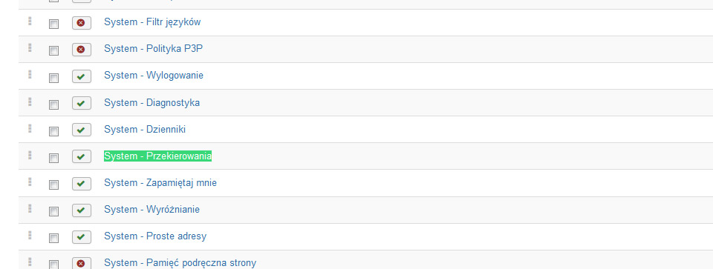Click status checkmark for System - Przekierowania
This screenshot has width=713, height=269.
[82, 156]
